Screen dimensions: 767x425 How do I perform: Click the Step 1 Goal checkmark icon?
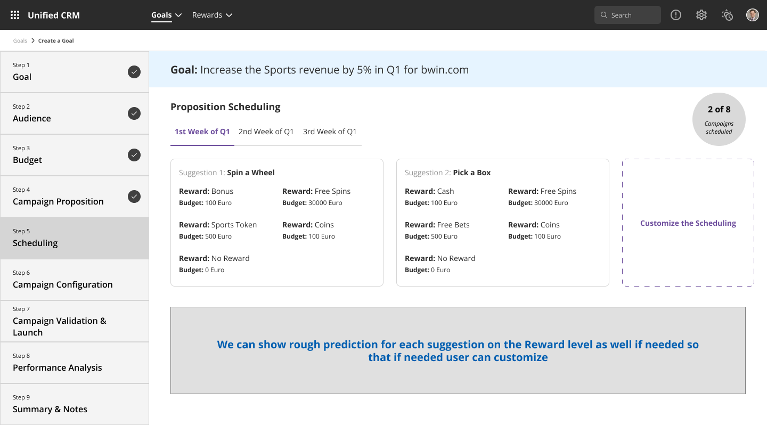pos(134,72)
